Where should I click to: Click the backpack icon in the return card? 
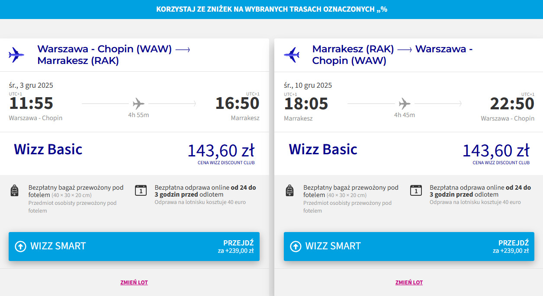pyautogui.click(x=290, y=191)
